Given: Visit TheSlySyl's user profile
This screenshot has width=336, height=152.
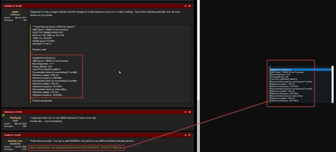Looking at the screenshot, I should pyautogui.click(x=15, y=118).
